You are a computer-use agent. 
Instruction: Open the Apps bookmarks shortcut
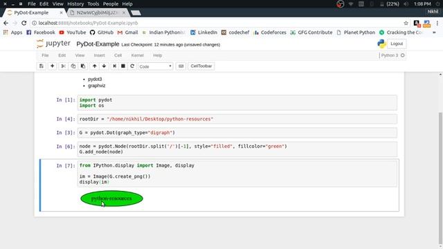click(12, 33)
